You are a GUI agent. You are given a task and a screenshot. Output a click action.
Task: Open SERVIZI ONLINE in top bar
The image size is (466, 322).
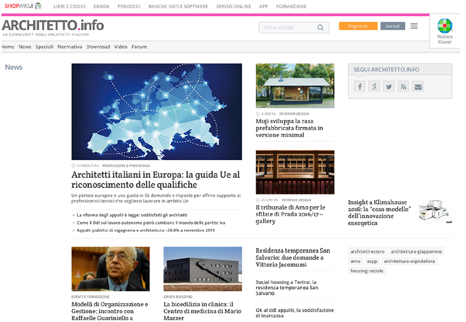[234, 6]
